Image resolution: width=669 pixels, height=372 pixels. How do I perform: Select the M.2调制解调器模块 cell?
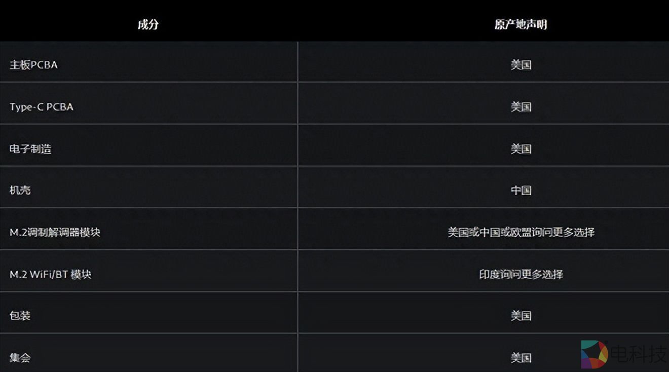coord(55,232)
